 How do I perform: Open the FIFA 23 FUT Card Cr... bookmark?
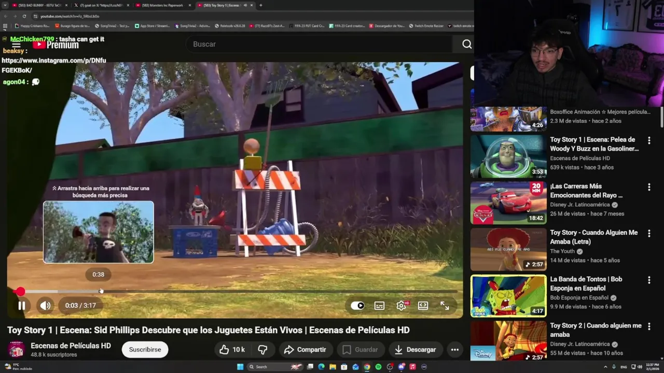[307, 25]
